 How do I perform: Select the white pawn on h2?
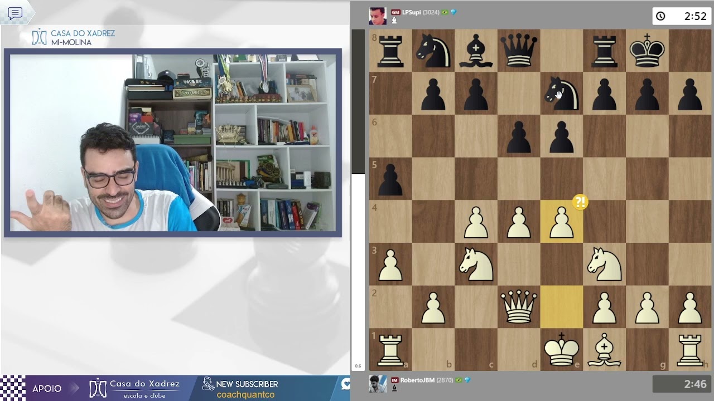[x=690, y=307]
